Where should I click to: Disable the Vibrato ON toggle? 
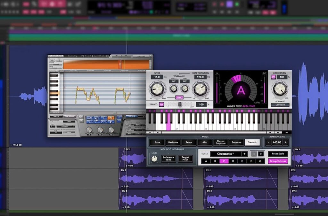coord(161,104)
